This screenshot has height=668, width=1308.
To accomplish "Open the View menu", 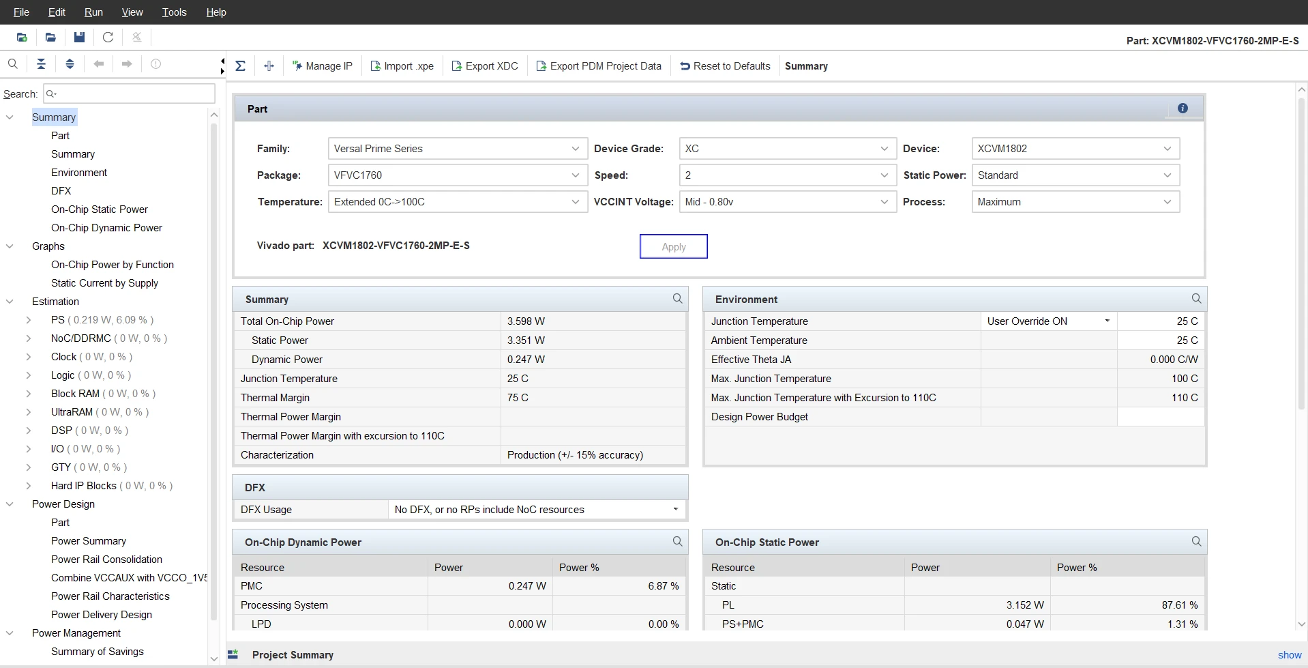I will click(x=132, y=12).
